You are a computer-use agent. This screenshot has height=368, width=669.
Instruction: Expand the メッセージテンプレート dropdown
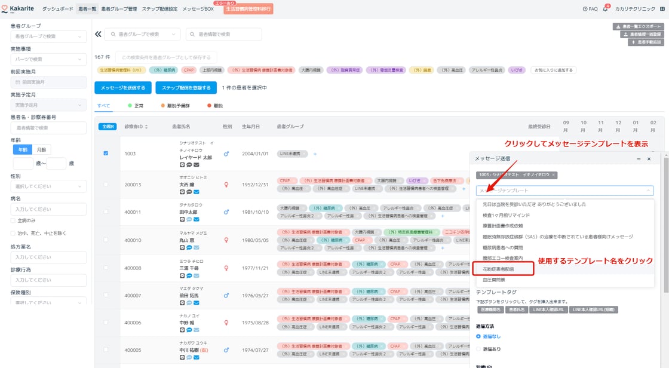[x=564, y=191]
